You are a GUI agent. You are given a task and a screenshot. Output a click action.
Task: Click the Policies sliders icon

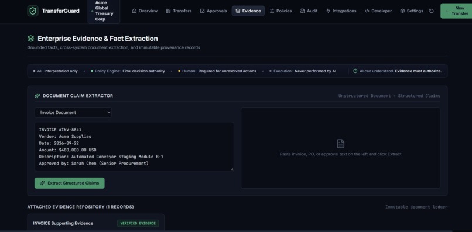point(272,11)
